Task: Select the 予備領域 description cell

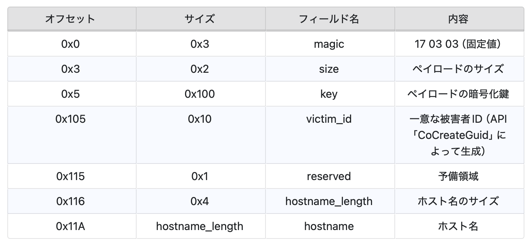Action: coord(458,176)
